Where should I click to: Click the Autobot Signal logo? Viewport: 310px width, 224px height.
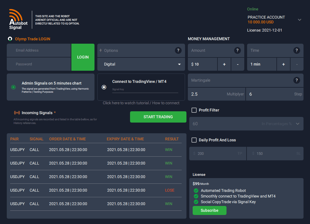(18, 19)
